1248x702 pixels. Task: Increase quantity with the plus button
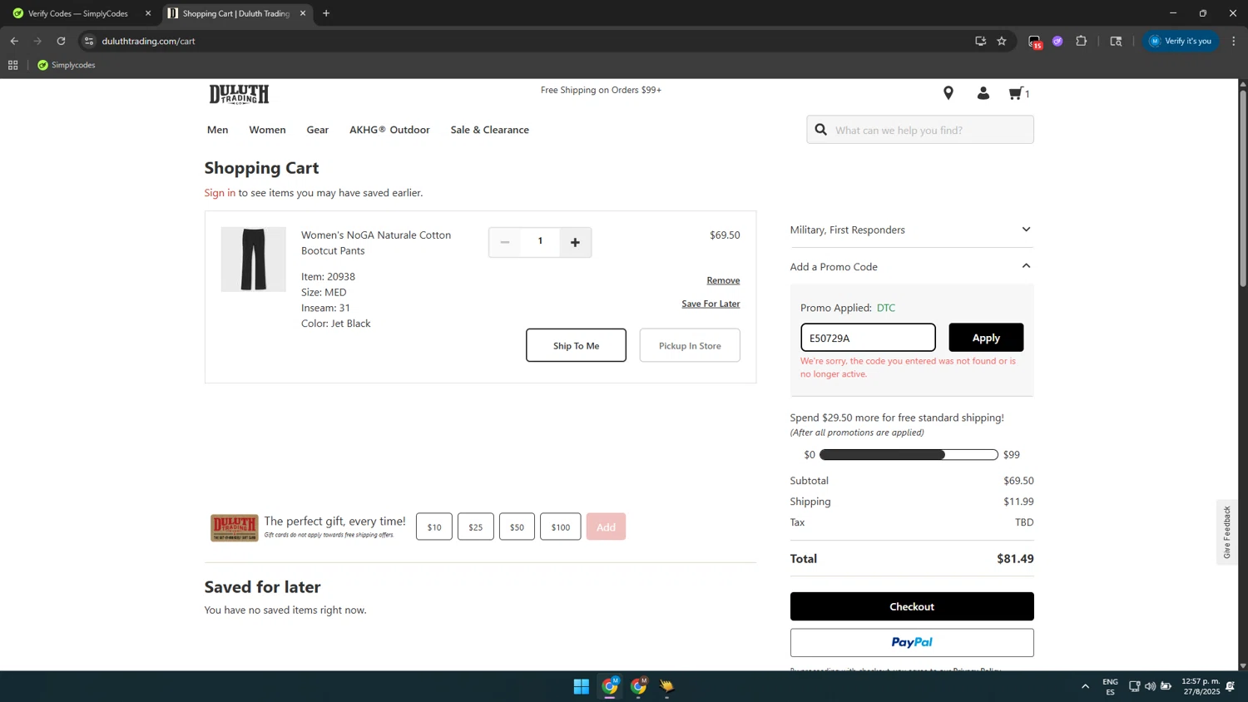(x=575, y=242)
